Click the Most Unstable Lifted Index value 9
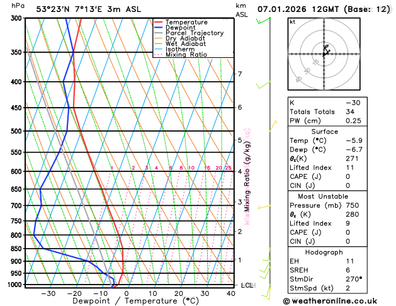 [348, 224]
